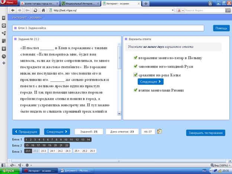Open the Вид (100%) zoom dropdown
The image size is (232, 174).
pos(221,165)
